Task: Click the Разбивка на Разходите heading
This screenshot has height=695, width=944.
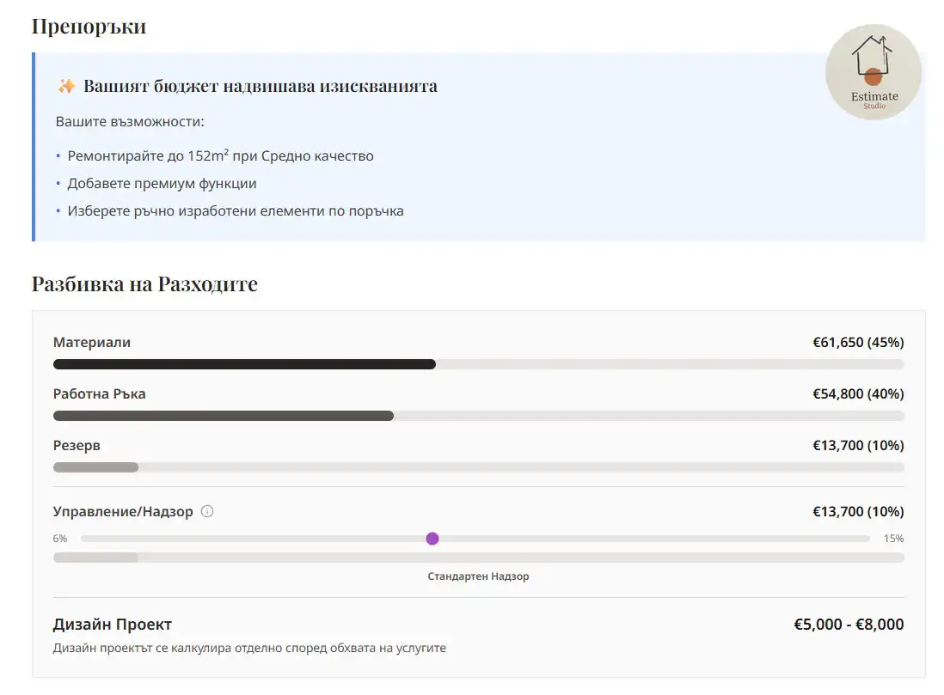Action: click(144, 284)
